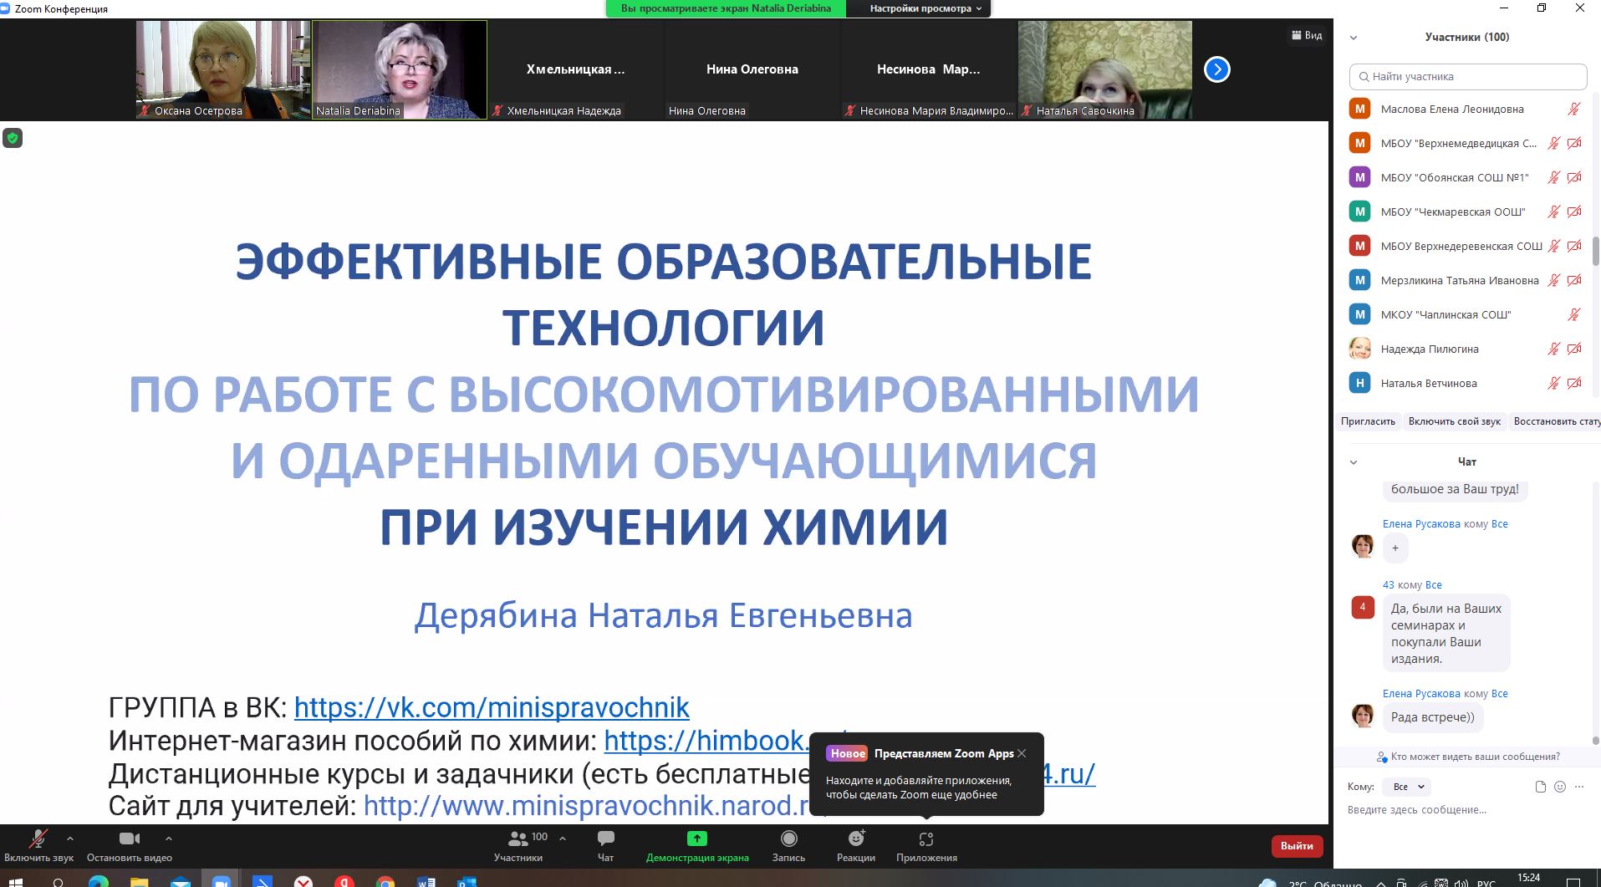The width and height of the screenshot is (1601, 887).
Task: Open Кто может видеть ваши сообщения? link
Action: [1468, 757]
